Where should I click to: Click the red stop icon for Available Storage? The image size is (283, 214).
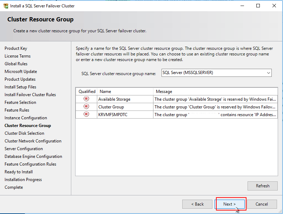coord(86,99)
